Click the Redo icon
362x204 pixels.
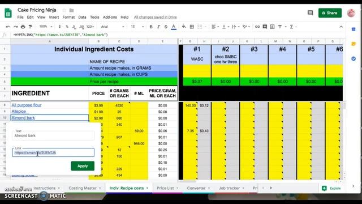coord(15,27)
